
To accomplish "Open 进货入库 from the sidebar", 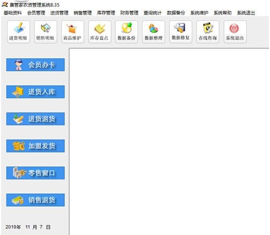I will point(35,92).
